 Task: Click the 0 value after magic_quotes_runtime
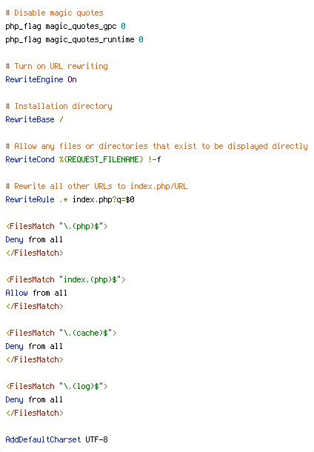[x=141, y=39]
